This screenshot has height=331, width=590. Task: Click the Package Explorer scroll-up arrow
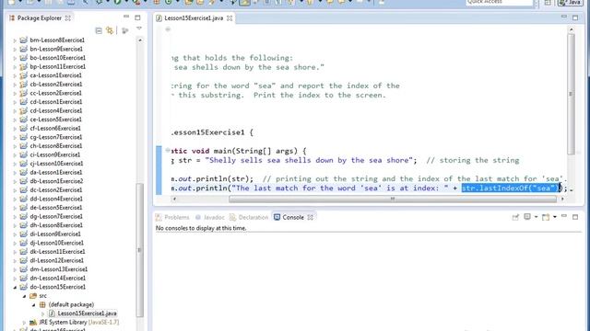(139, 40)
